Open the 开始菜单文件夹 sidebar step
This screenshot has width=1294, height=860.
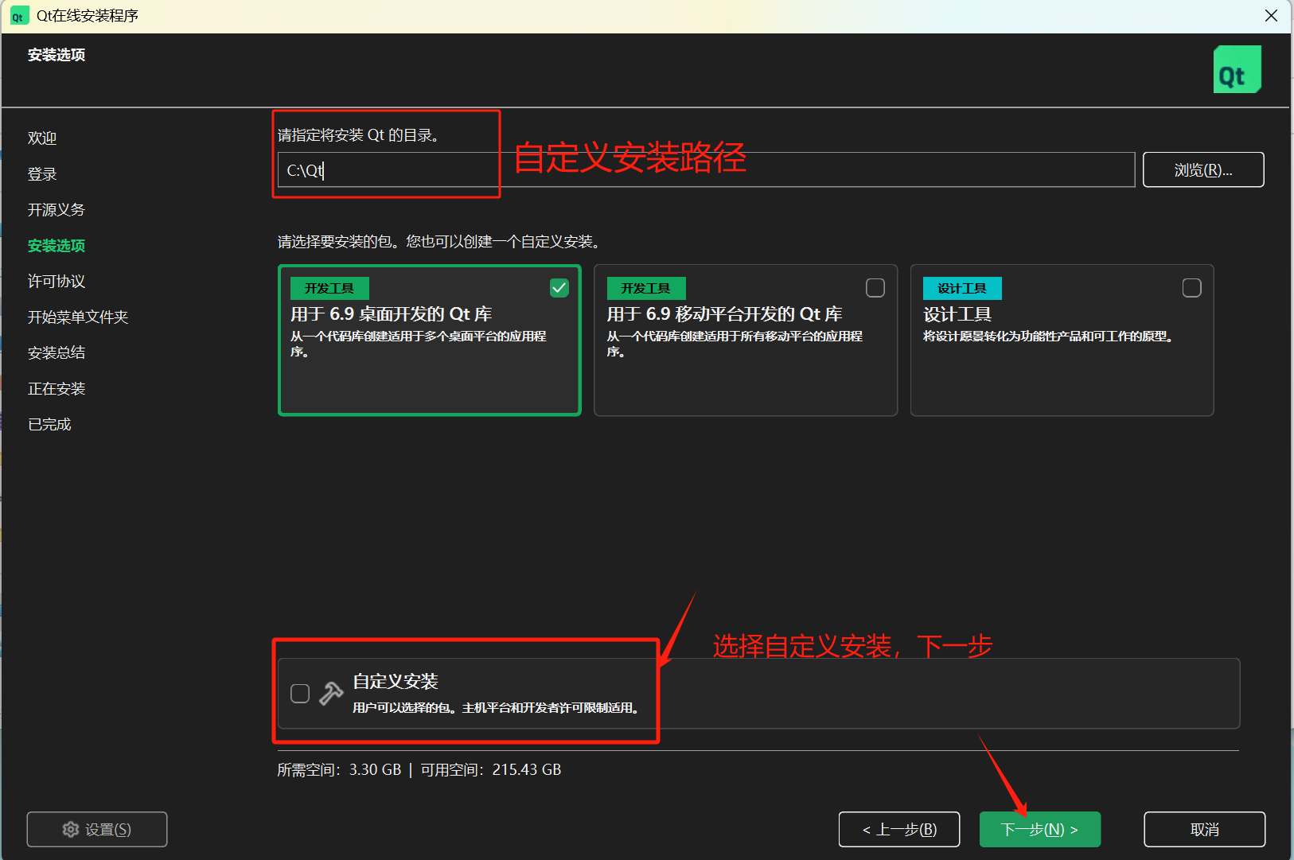pyautogui.click(x=78, y=317)
